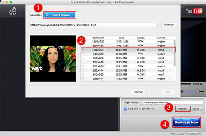Click the YouTube logo button

coord(194,11)
